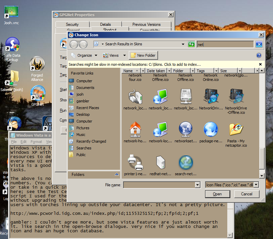Open the Tags column filter dropdown
The width and height of the screenshot is (273, 239).
pyautogui.click(x=216, y=71)
